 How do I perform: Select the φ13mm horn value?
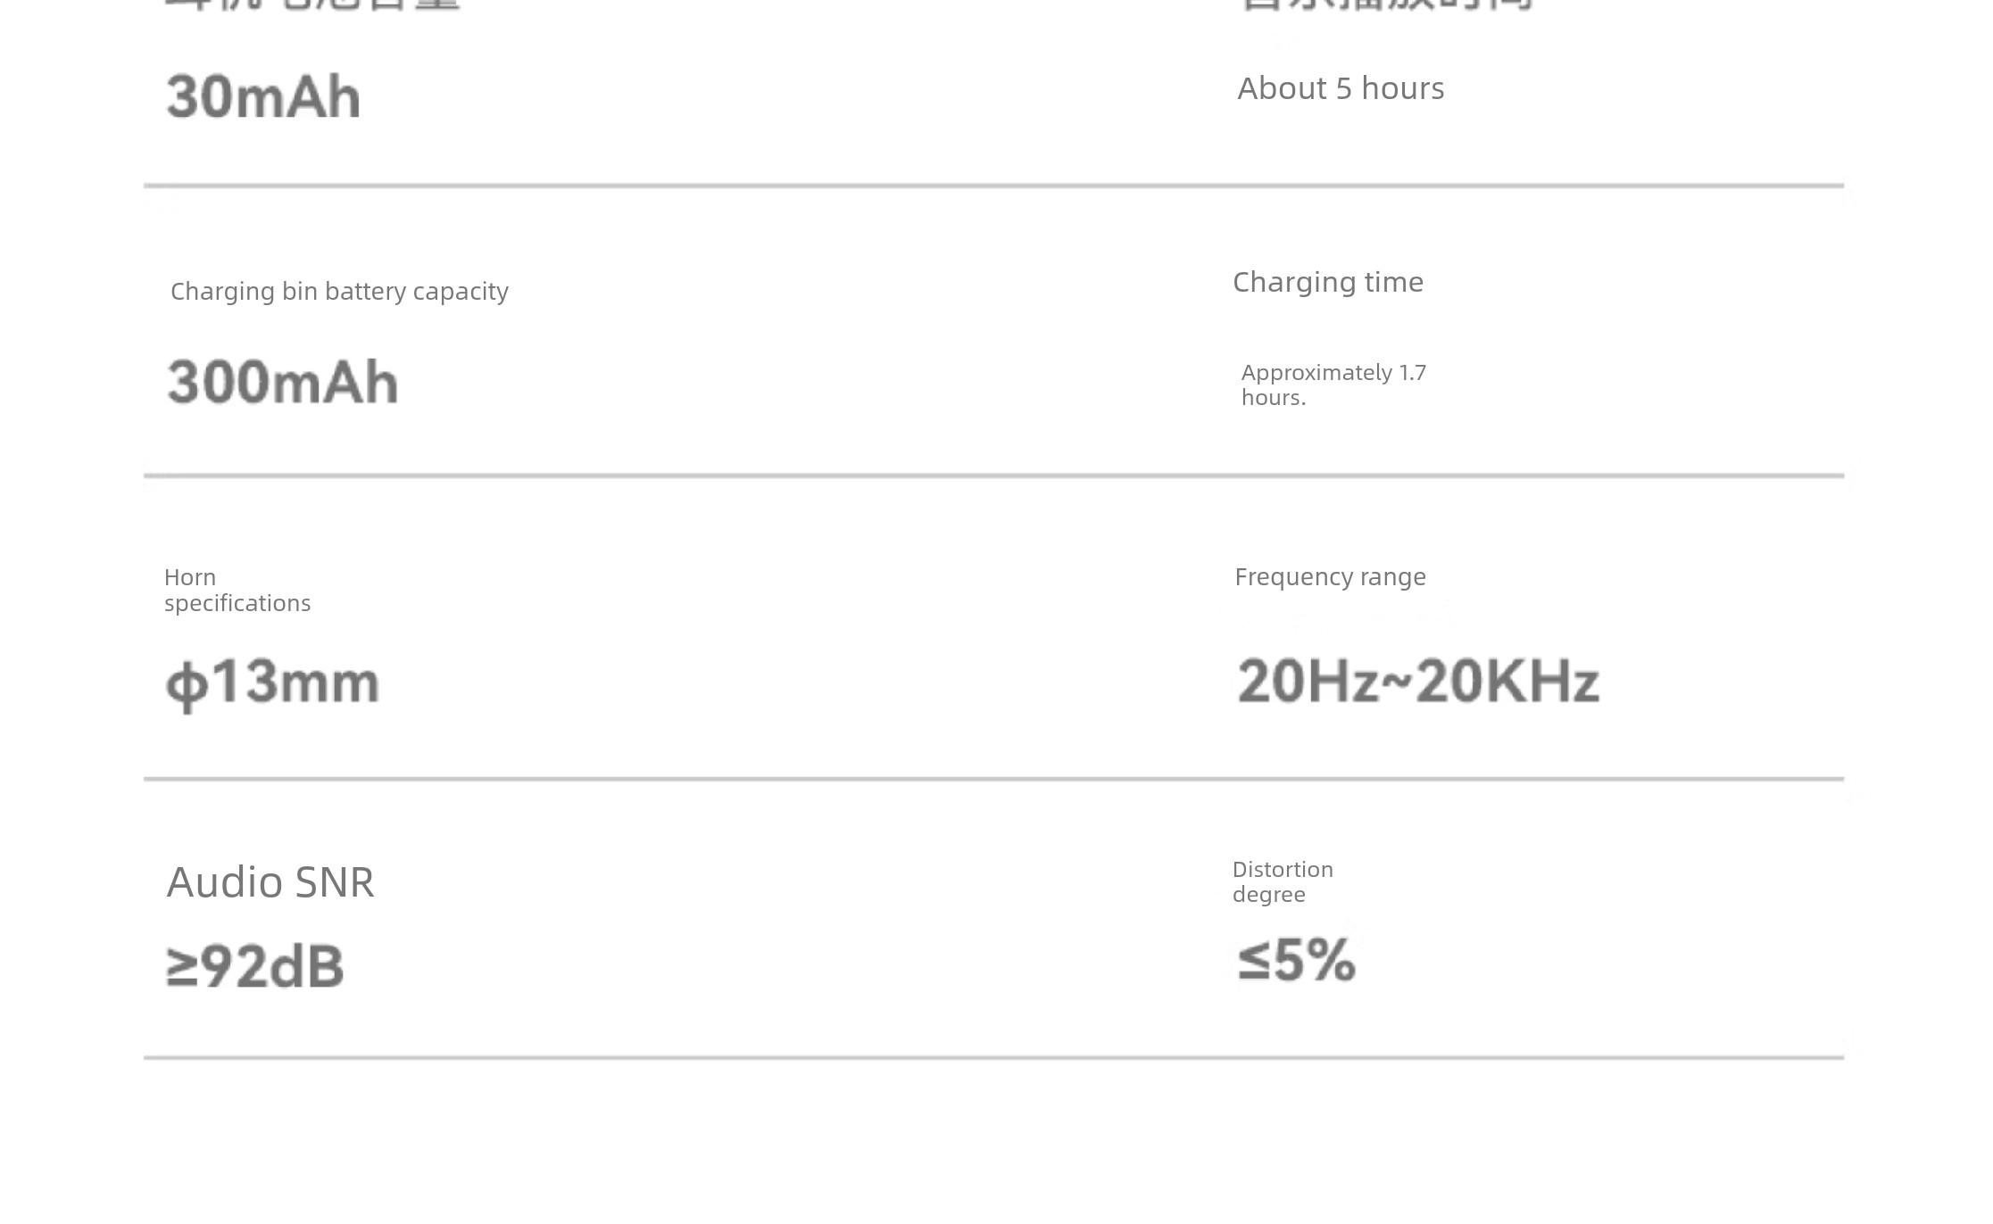point(272,683)
